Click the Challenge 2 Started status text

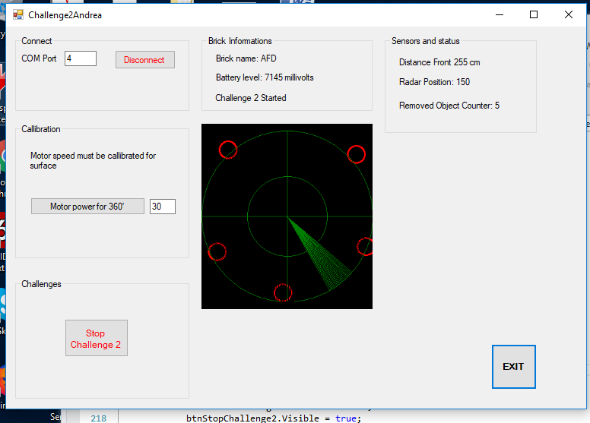251,98
